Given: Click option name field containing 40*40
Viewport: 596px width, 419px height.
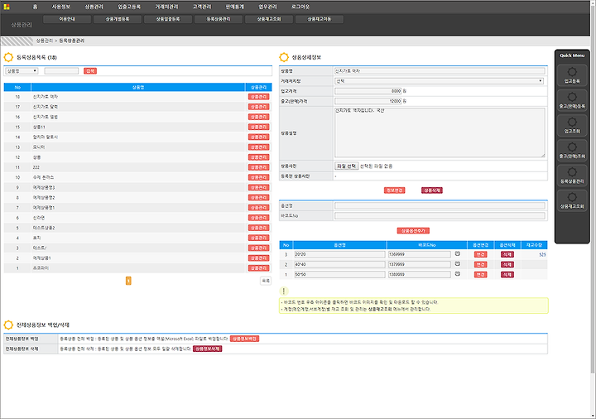Looking at the screenshot, I should click(x=339, y=264).
